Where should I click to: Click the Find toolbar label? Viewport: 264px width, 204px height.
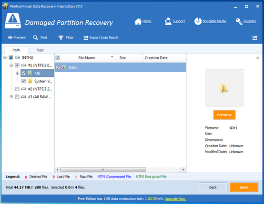(x=44, y=37)
